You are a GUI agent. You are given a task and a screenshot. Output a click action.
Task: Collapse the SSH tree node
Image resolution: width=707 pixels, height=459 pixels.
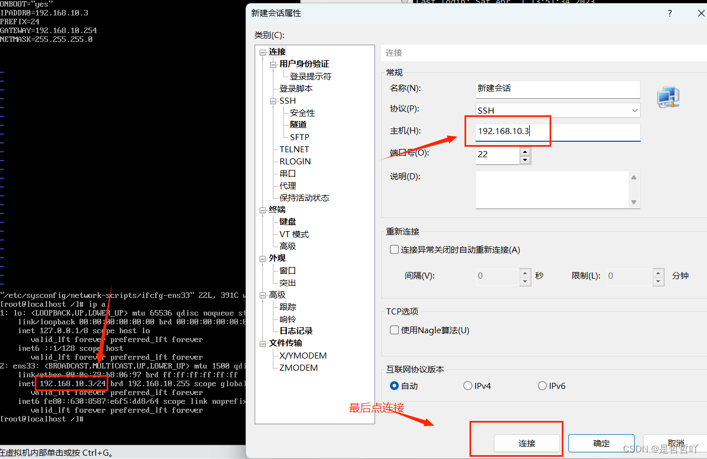[273, 100]
